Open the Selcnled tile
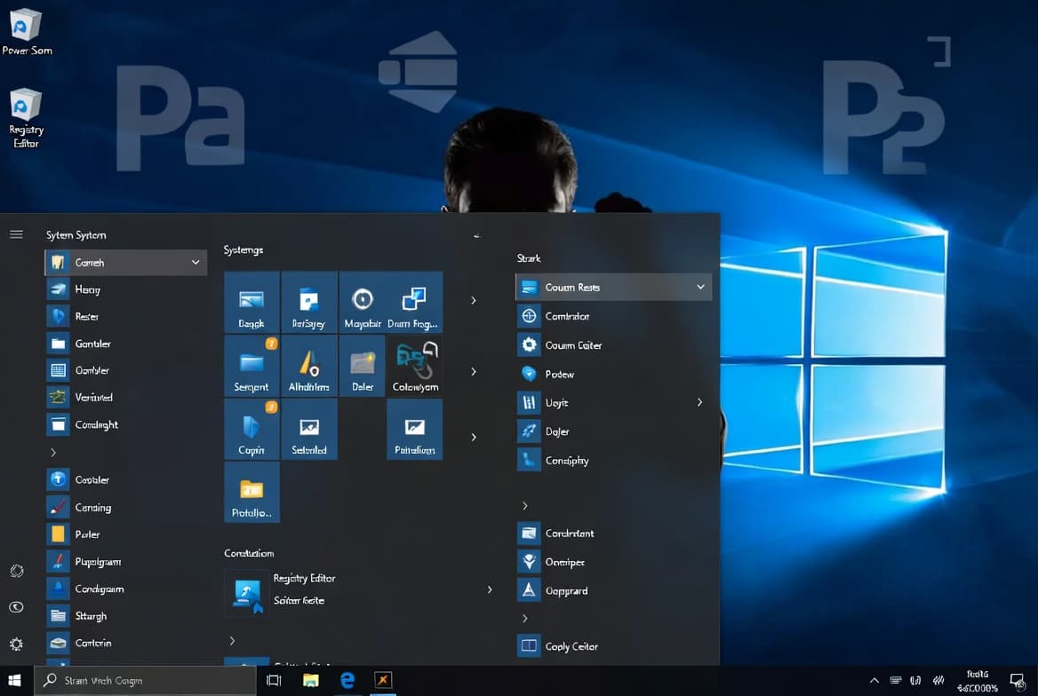 pos(309,429)
